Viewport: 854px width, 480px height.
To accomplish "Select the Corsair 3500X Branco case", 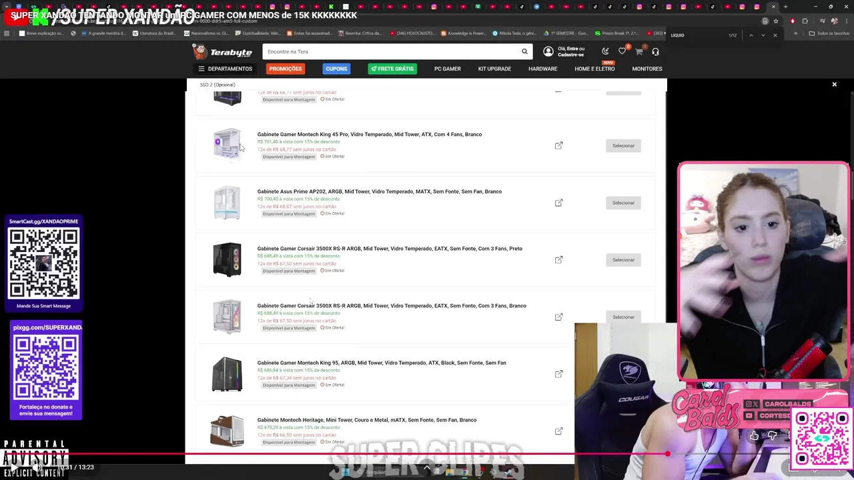I will click(623, 317).
